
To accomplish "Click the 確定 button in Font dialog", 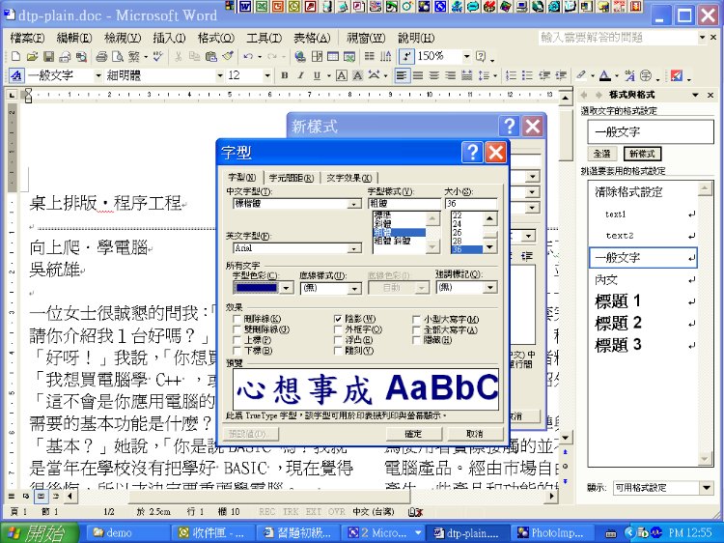I will 413,434.
